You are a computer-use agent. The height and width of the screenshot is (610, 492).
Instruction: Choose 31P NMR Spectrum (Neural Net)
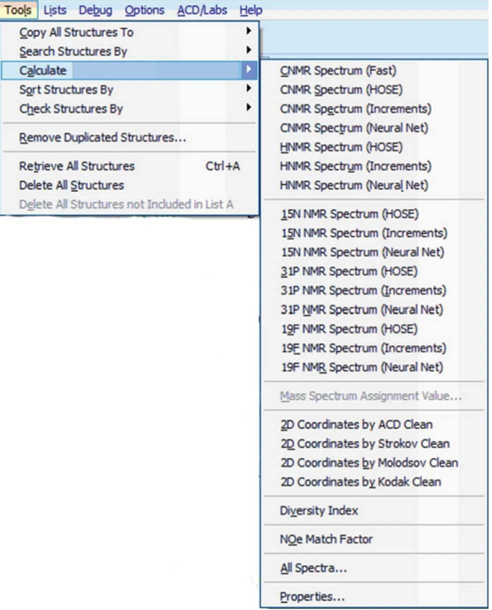[x=373, y=310]
